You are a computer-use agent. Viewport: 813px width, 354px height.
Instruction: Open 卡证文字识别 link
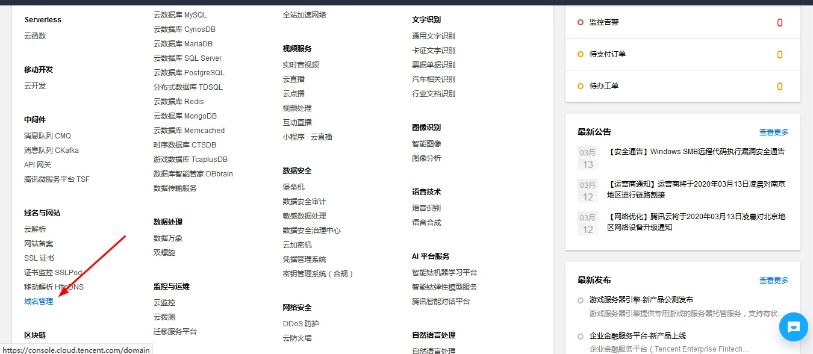click(x=434, y=51)
